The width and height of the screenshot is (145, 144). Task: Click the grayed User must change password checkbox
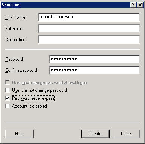(8, 82)
